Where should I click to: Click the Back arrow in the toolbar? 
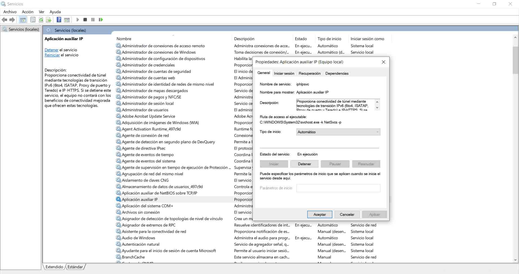pos(4,20)
